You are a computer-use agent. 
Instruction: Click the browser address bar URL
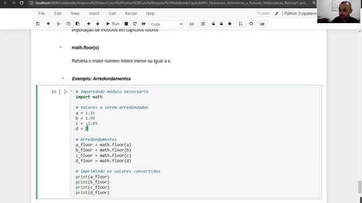tap(171, 3)
